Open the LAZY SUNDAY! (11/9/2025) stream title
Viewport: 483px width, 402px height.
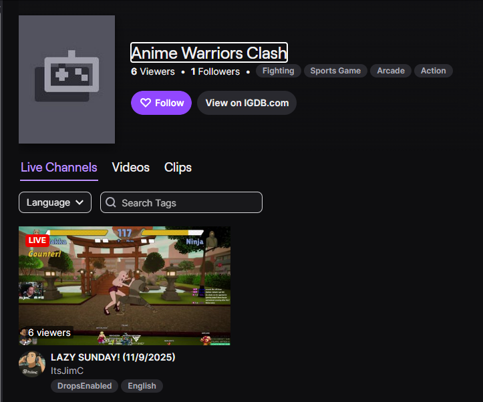pos(113,357)
